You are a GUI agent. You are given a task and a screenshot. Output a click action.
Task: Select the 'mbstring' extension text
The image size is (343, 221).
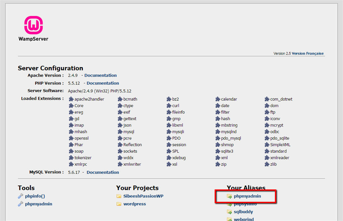(x=229, y=125)
